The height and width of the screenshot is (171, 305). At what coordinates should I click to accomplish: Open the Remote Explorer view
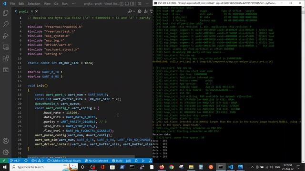point(6,47)
